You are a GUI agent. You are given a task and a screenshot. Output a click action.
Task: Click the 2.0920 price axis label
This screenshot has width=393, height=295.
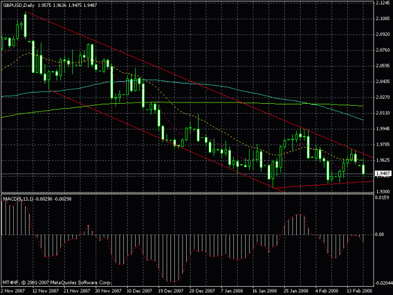(383, 35)
